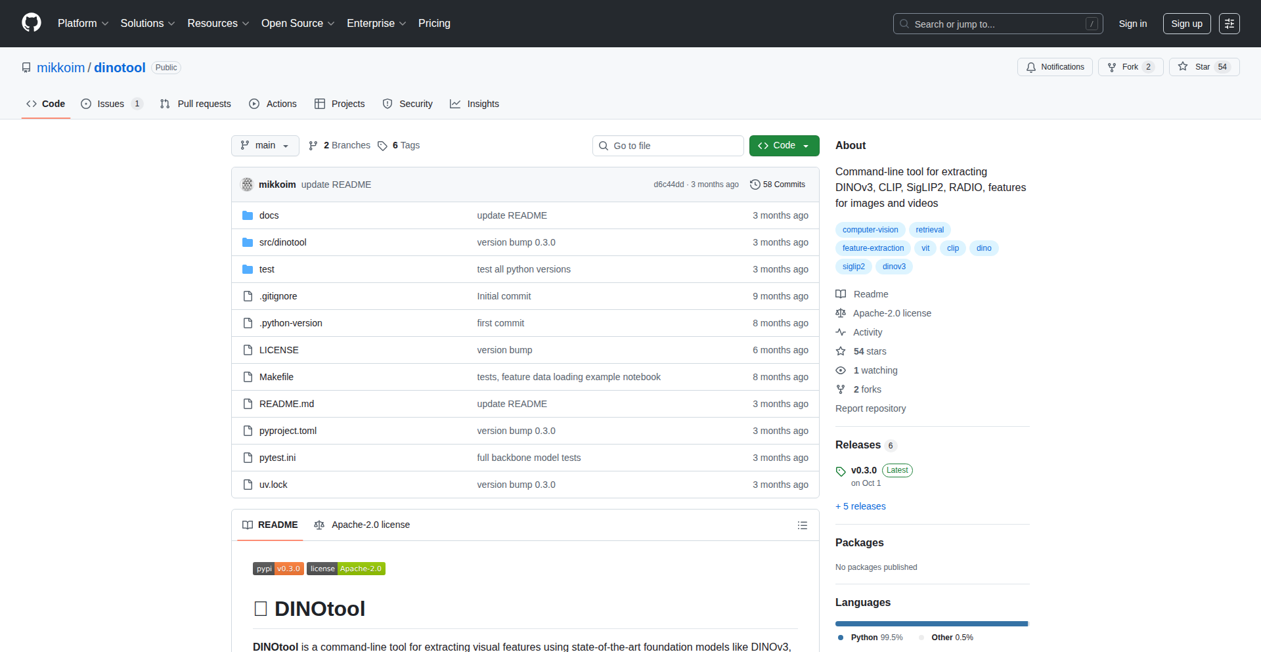This screenshot has width=1261, height=652.
Task: Click the LICENSE file icon
Action: click(x=248, y=350)
